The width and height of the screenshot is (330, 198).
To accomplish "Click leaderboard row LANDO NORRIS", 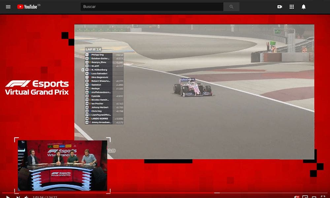I will point(104,119).
